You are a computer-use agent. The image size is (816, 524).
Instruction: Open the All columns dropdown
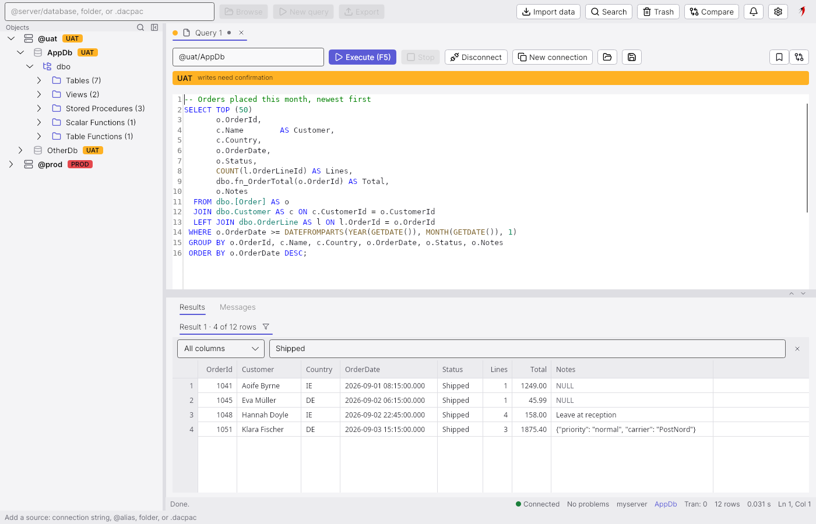(221, 349)
